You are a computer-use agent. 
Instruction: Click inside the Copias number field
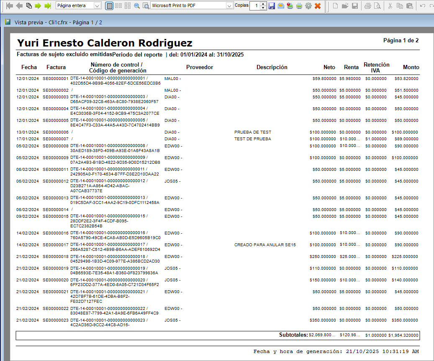(x=255, y=5)
